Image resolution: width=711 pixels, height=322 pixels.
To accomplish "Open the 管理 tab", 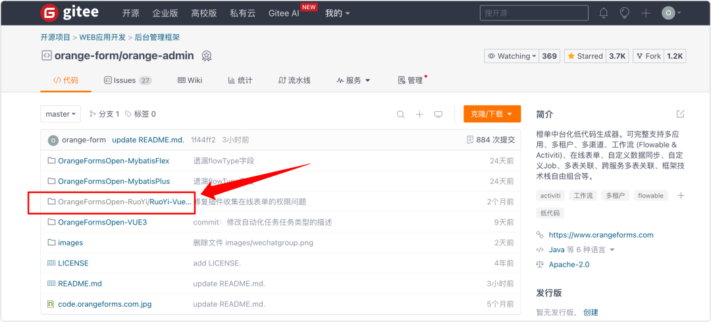I will [x=410, y=80].
